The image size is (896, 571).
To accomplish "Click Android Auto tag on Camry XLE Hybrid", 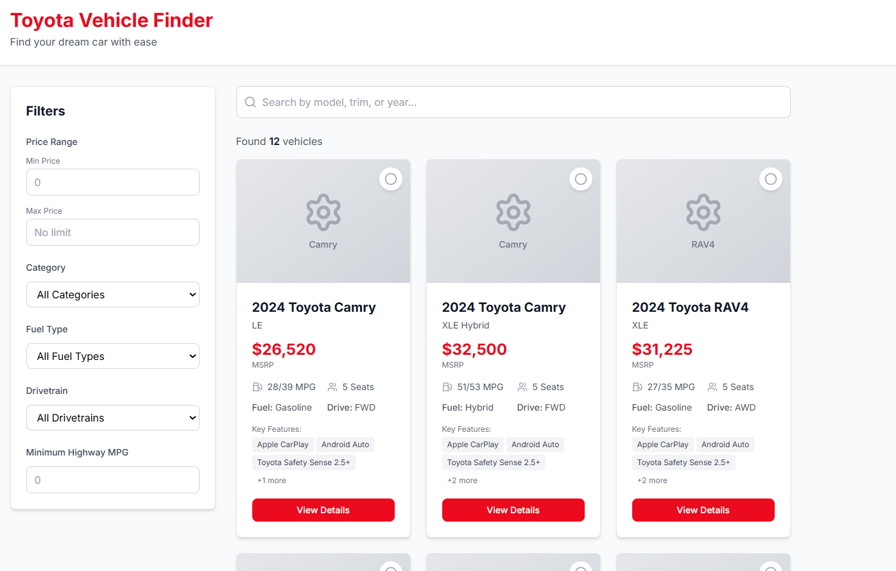I will coord(535,445).
